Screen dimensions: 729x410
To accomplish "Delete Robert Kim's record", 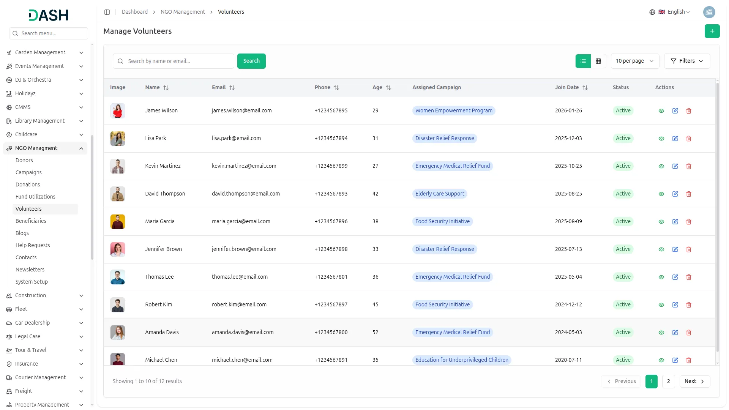I will (x=688, y=305).
